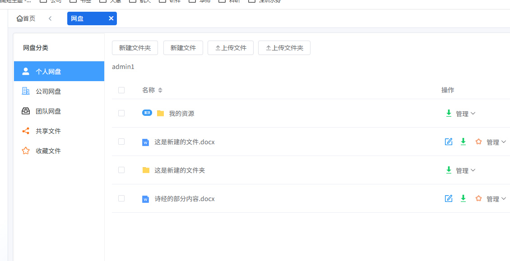The width and height of the screenshot is (510, 261).
Task: Click the 上传文件夹 button
Action: (284, 48)
